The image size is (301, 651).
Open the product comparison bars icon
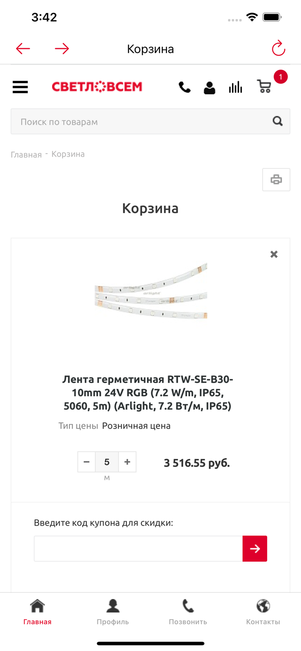[x=235, y=87]
